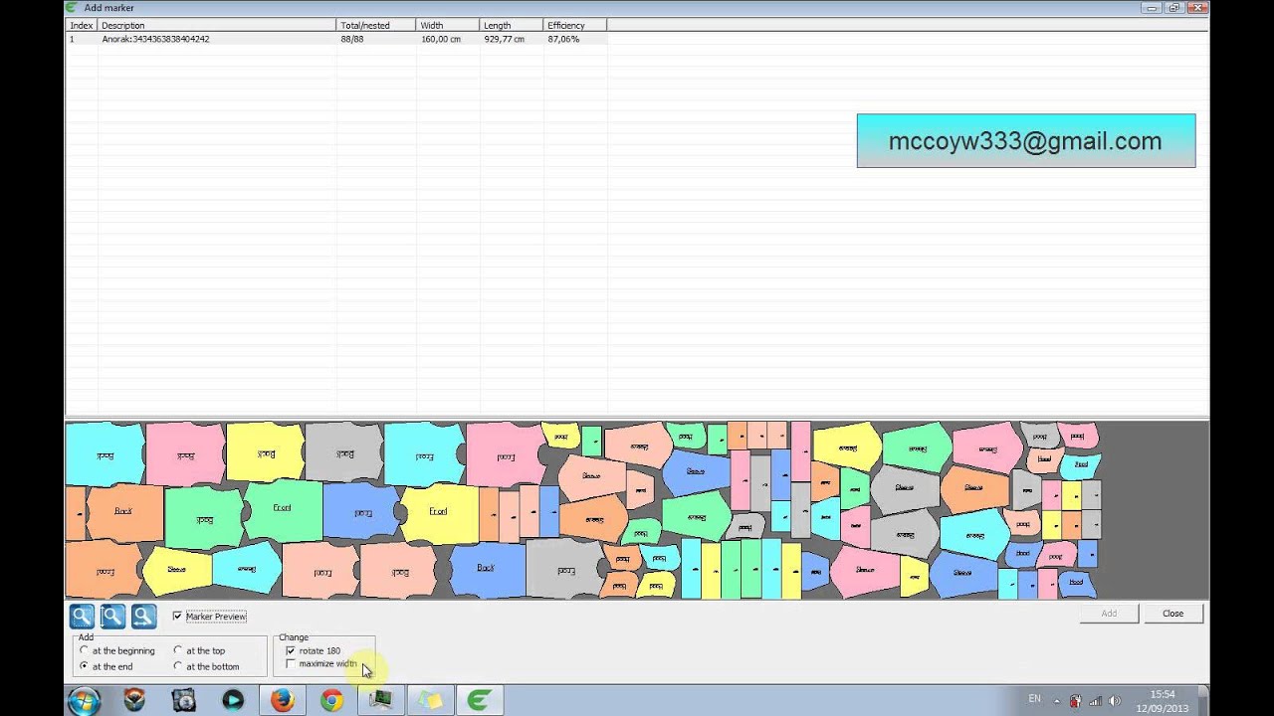
Task: Choose the 'at the bottom' radio option
Action: click(x=177, y=666)
